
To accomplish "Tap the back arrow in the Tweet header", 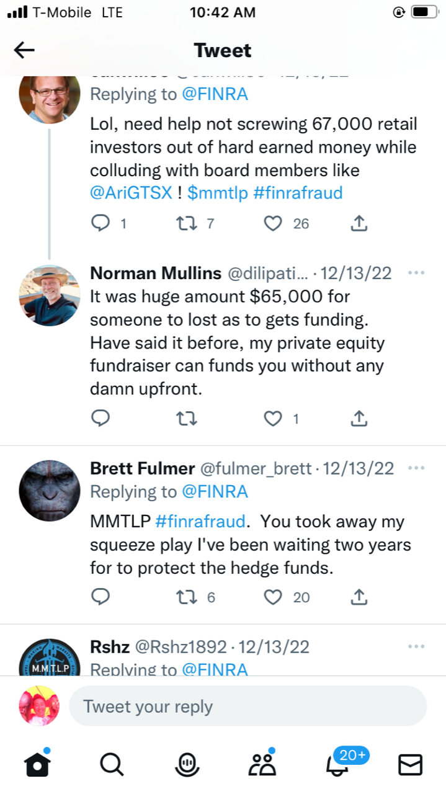I will coord(24,50).
